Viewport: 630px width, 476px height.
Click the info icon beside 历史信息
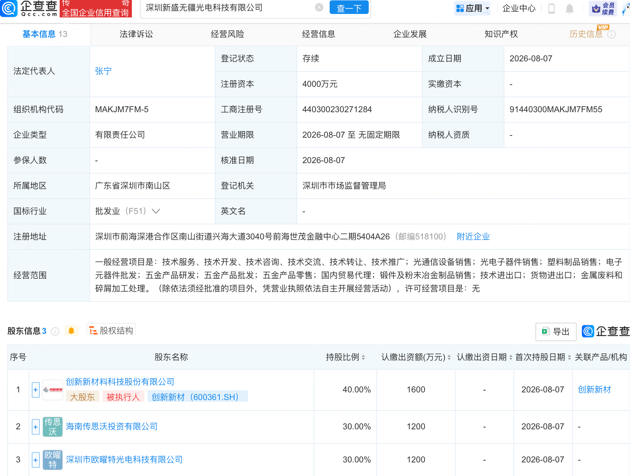coord(612,34)
